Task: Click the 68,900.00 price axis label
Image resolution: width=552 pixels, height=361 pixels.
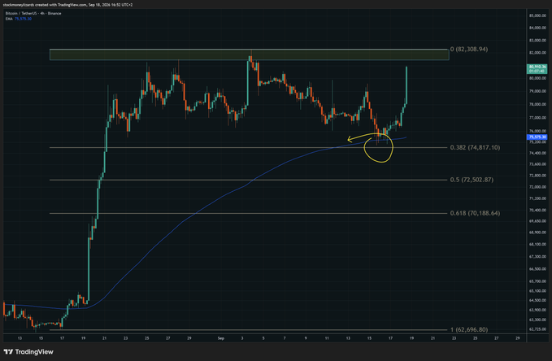Action: [537, 233]
